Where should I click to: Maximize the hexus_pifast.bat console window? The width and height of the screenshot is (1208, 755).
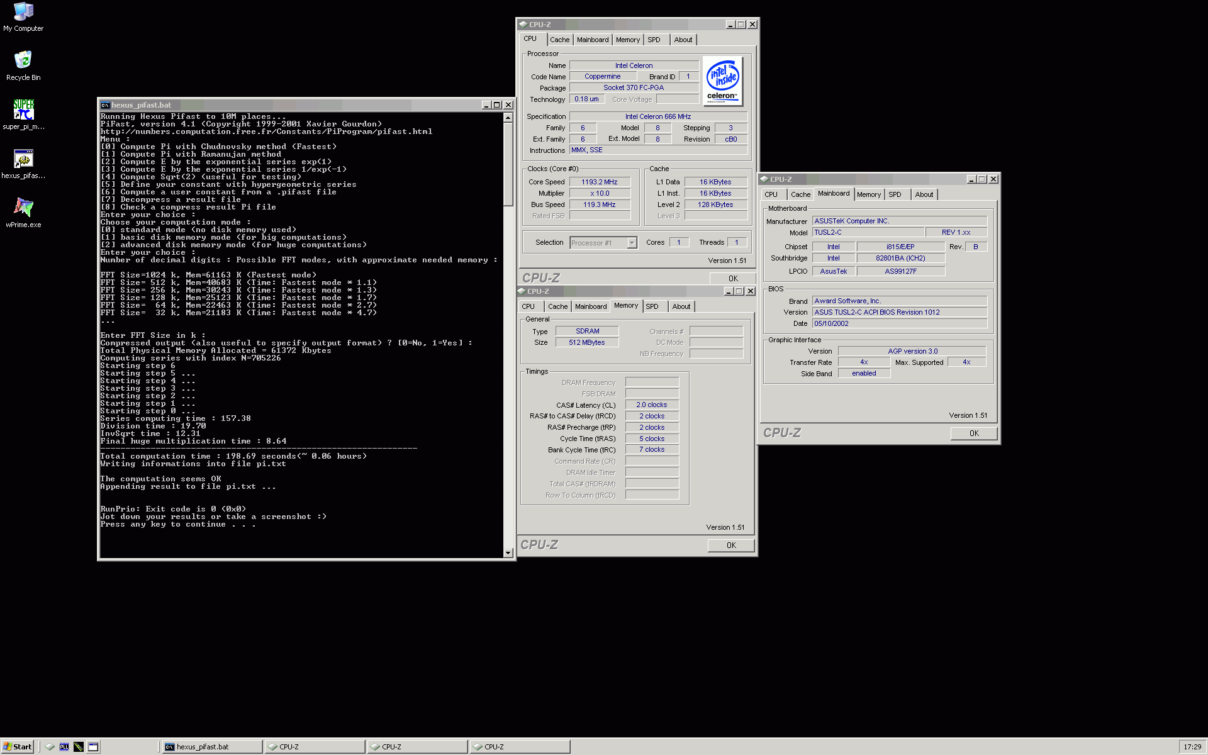pos(496,105)
